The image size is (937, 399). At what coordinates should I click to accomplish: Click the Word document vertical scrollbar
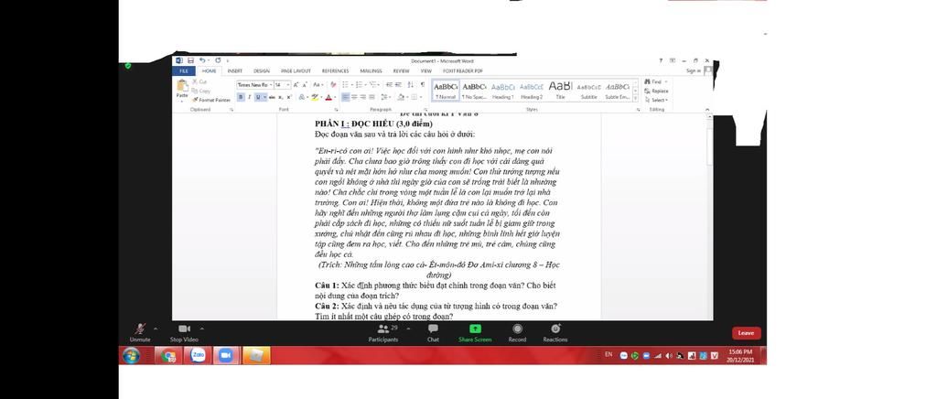[x=710, y=215]
